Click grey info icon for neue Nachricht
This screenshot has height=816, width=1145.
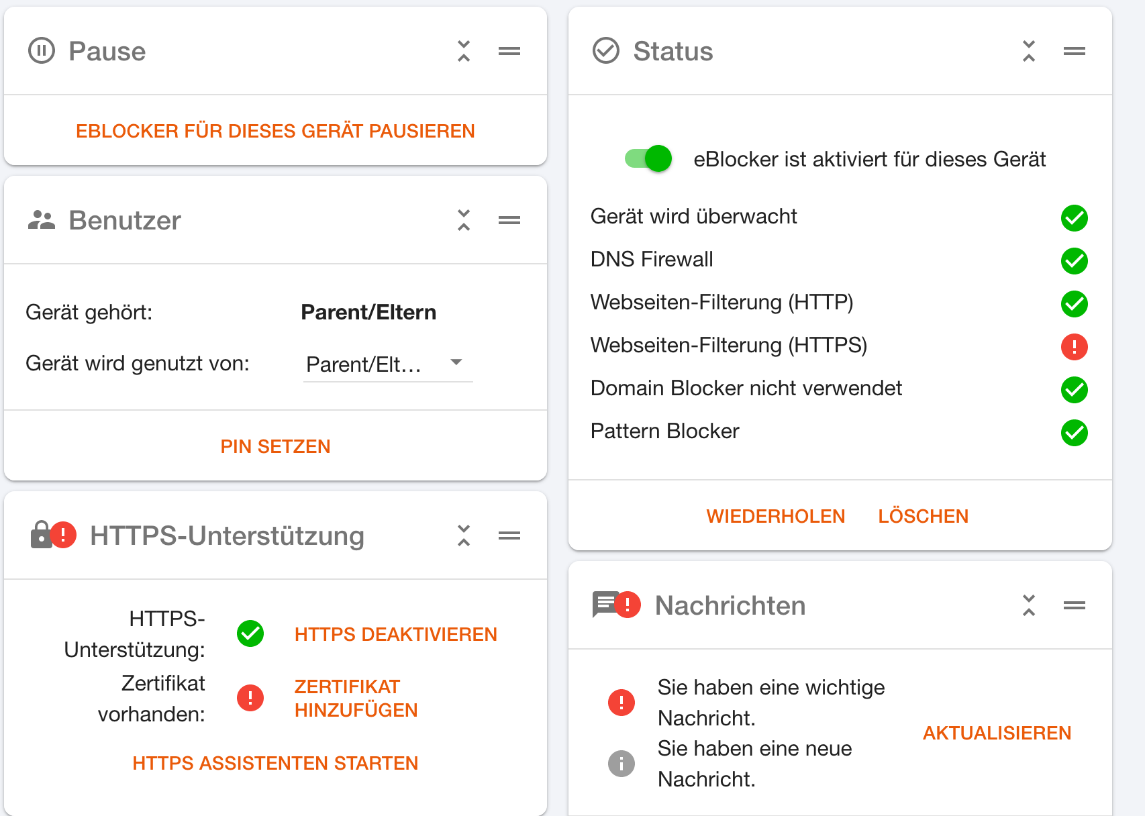[621, 764]
